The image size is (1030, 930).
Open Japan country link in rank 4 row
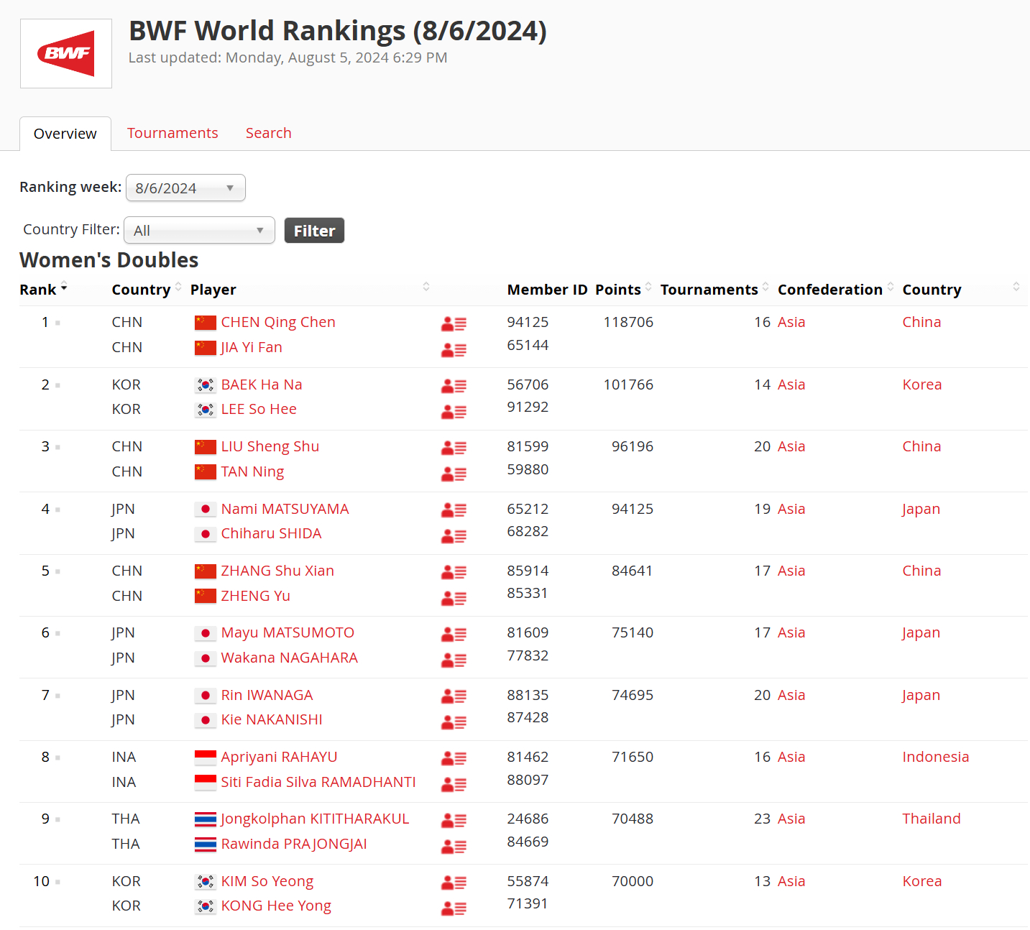tap(921, 509)
